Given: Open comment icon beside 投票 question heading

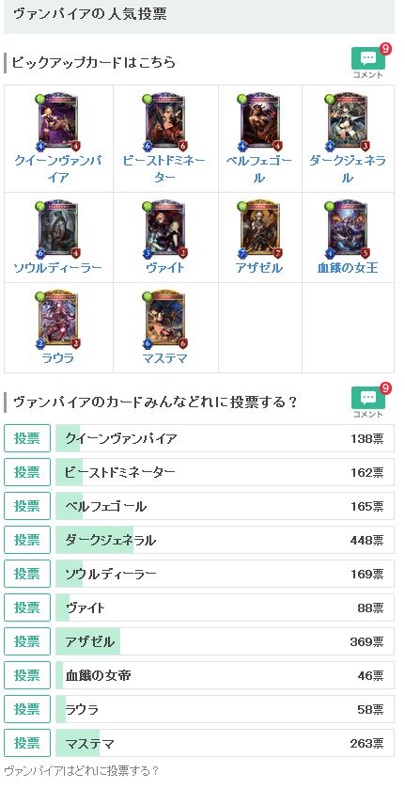Looking at the screenshot, I should 368,401.
